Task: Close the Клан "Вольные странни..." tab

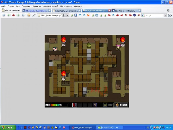Action: tap(79, 11)
